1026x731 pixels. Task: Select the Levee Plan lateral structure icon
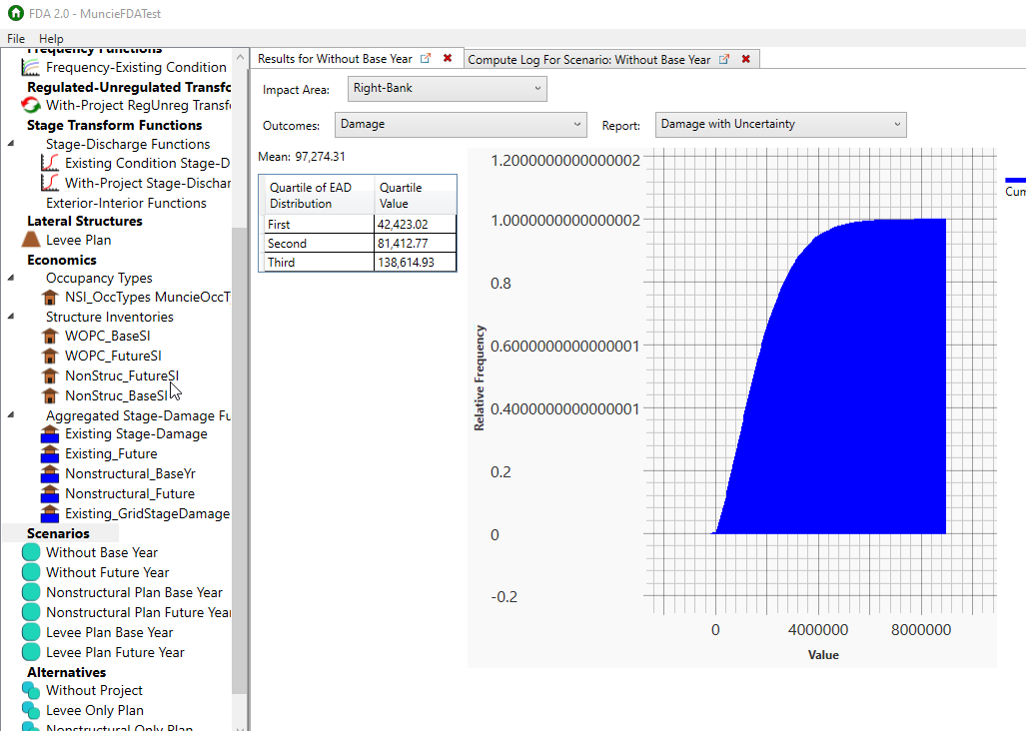pos(30,239)
